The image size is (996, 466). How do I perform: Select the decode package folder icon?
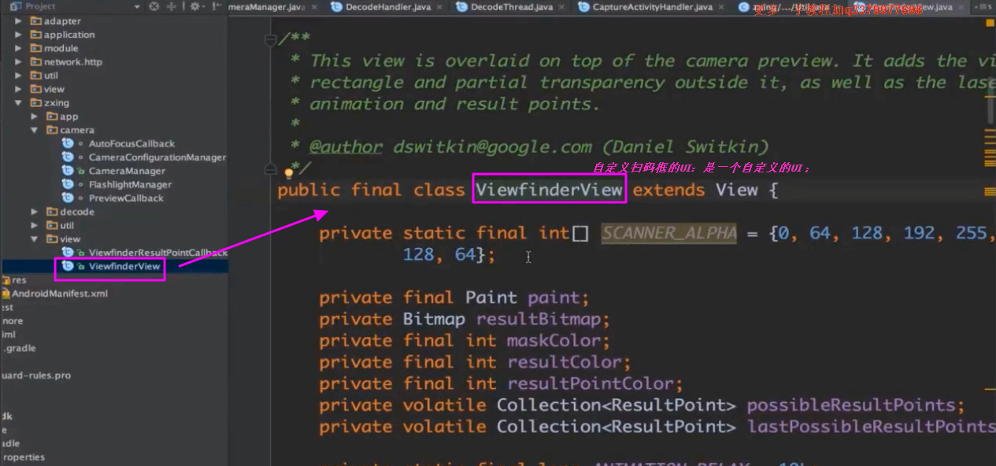(x=52, y=212)
